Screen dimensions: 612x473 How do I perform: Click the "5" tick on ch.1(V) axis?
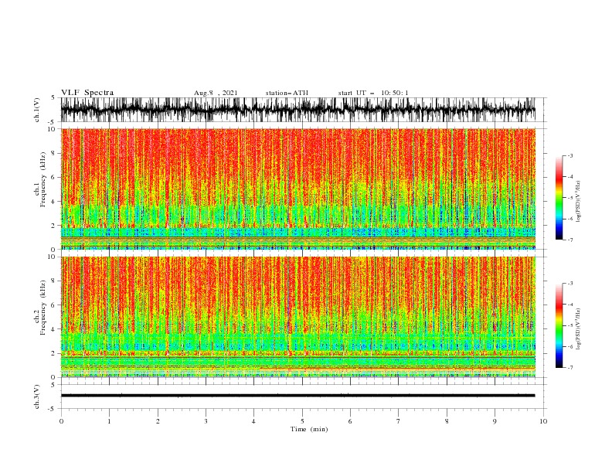[x=53, y=97]
